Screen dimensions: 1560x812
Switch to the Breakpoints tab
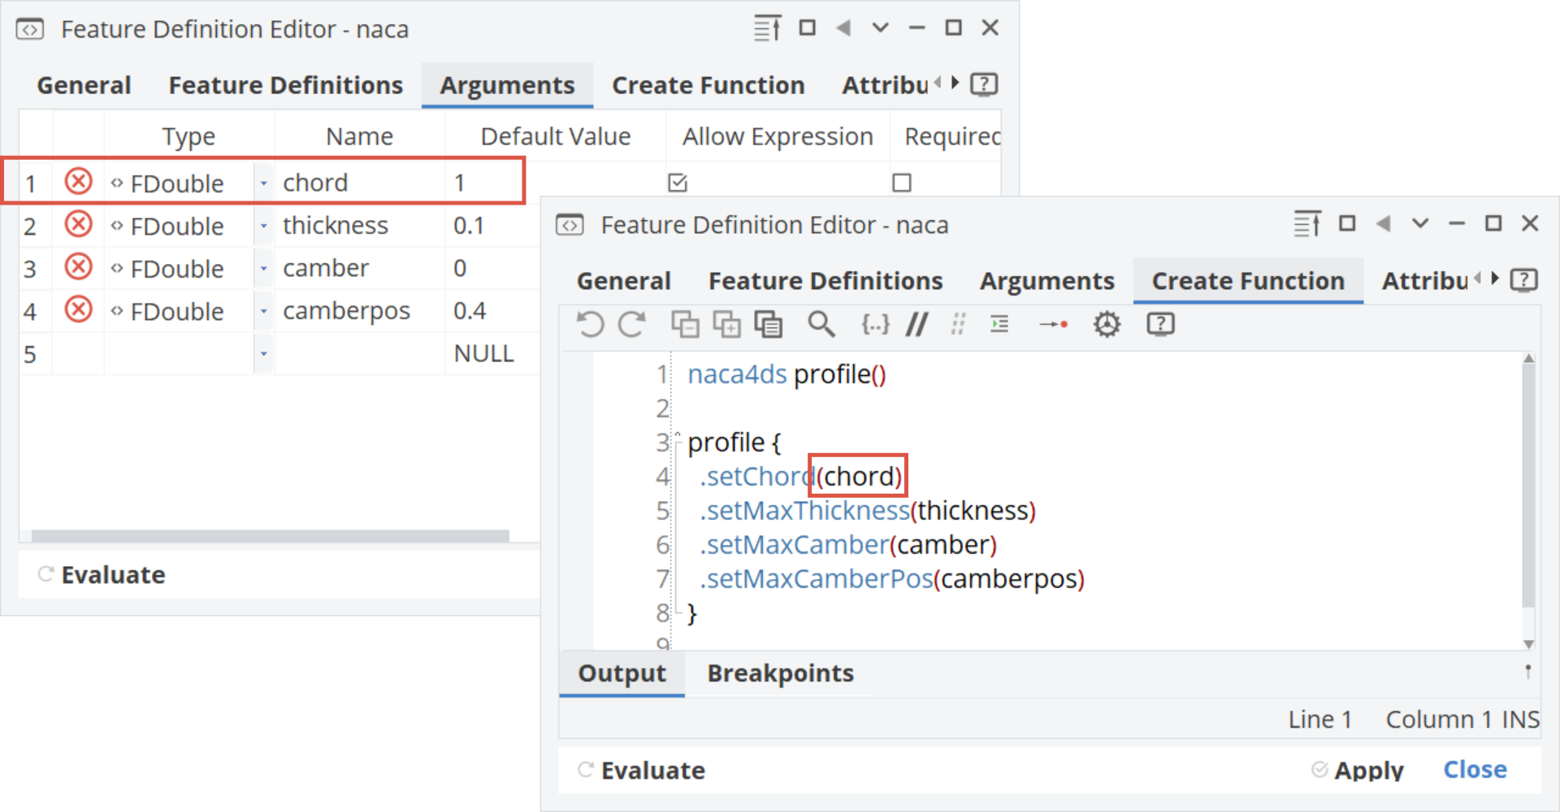click(x=780, y=673)
